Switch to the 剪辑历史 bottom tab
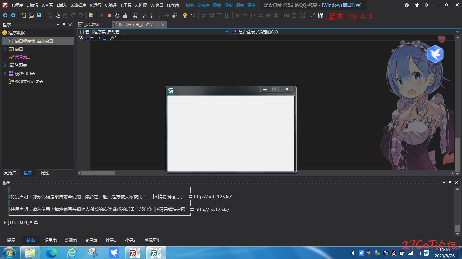This screenshot has width=462, height=259. click(x=153, y=240)
